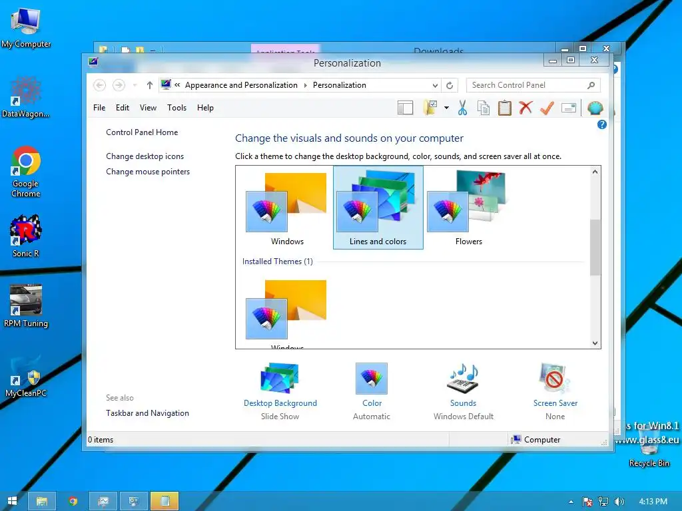Expand the Appearance and Personalization breadcrumb arrow

(305, 85)
